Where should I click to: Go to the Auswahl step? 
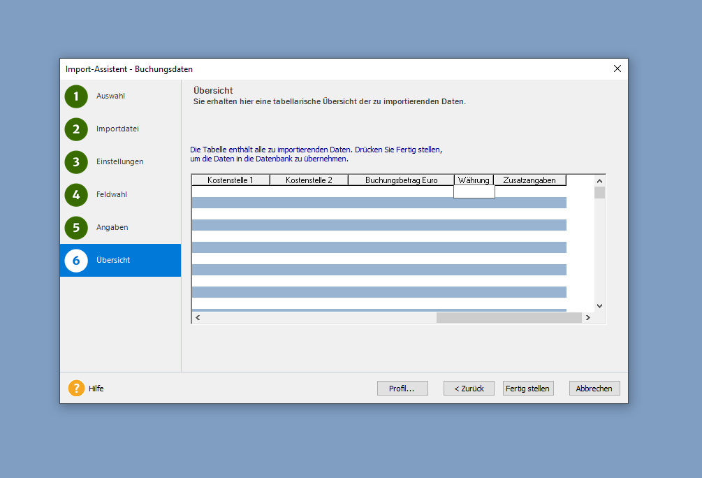110,96
